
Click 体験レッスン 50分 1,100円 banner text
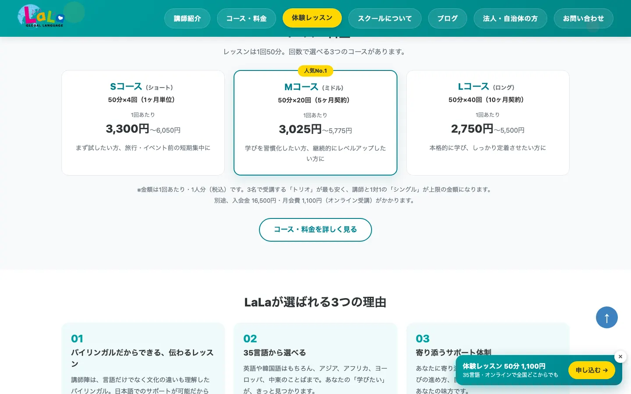504,366
